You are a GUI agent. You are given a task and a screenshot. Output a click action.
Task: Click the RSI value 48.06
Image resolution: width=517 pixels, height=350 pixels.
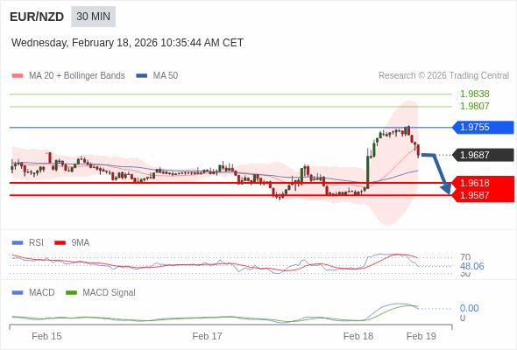(x=471, y=266)
